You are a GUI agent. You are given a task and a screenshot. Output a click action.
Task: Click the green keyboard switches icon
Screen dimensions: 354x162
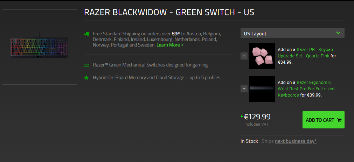tap(86, 65)
